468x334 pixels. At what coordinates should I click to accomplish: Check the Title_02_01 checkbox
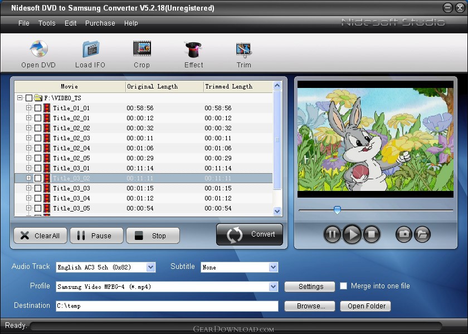[38, 118]
